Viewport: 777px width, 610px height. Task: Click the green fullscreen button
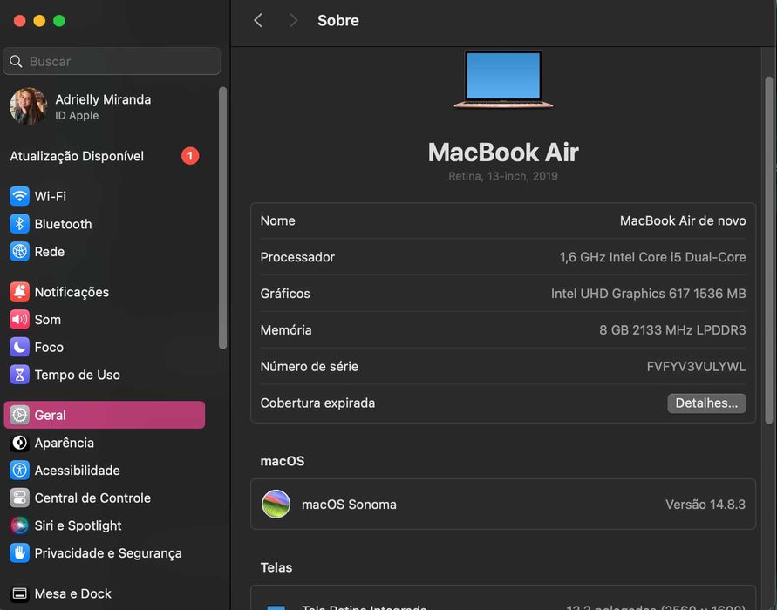(x=59, y=20)
